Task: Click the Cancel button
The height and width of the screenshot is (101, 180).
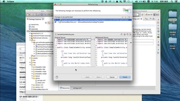Action: (112, 77)
